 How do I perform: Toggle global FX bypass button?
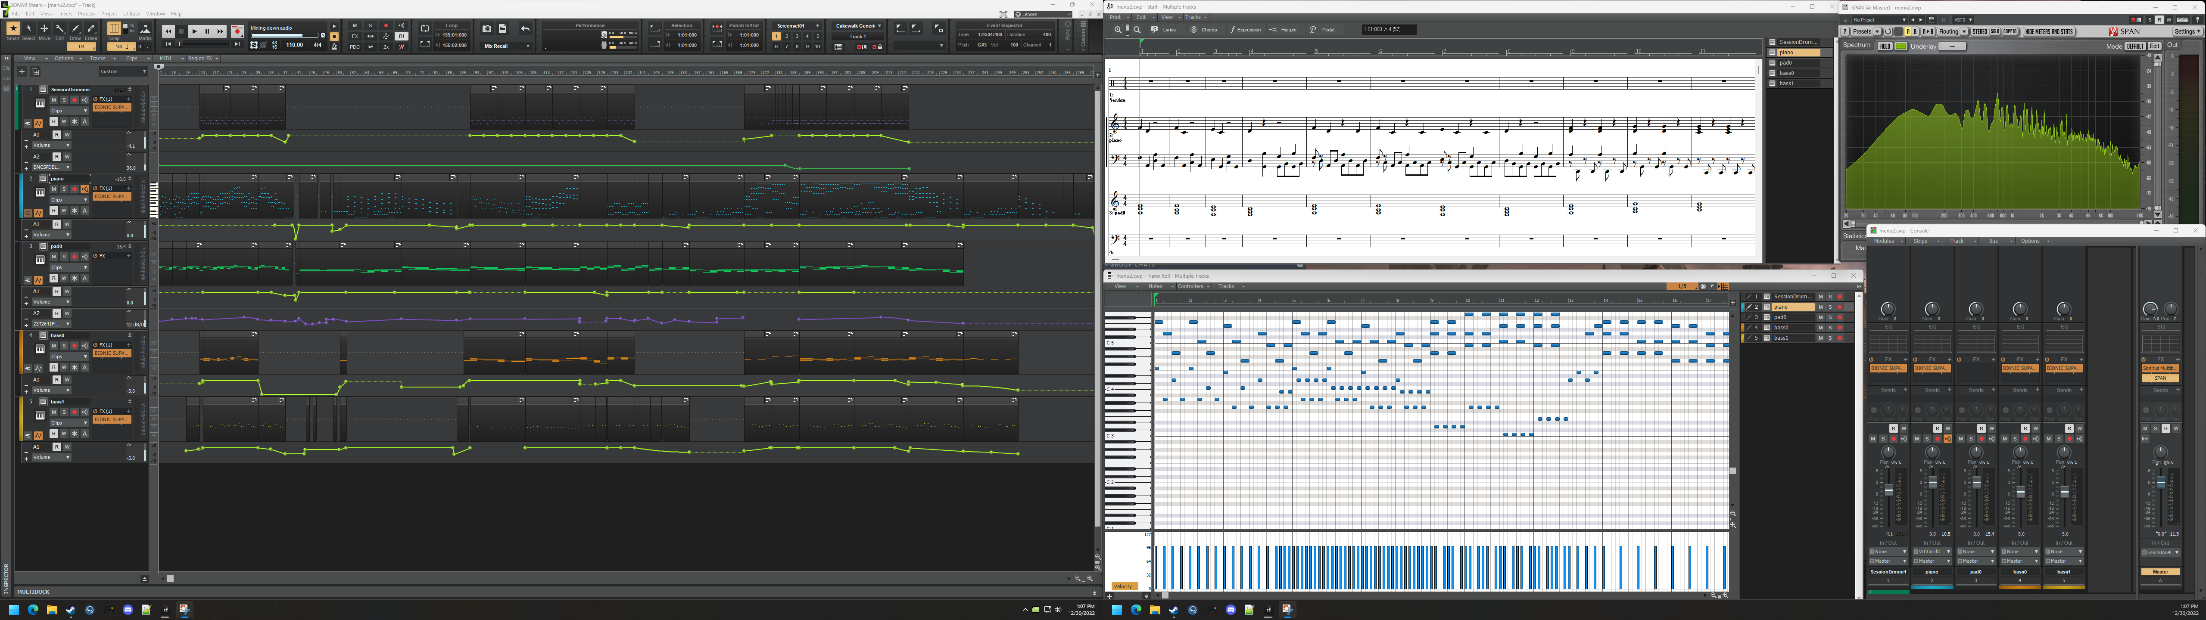355,36
